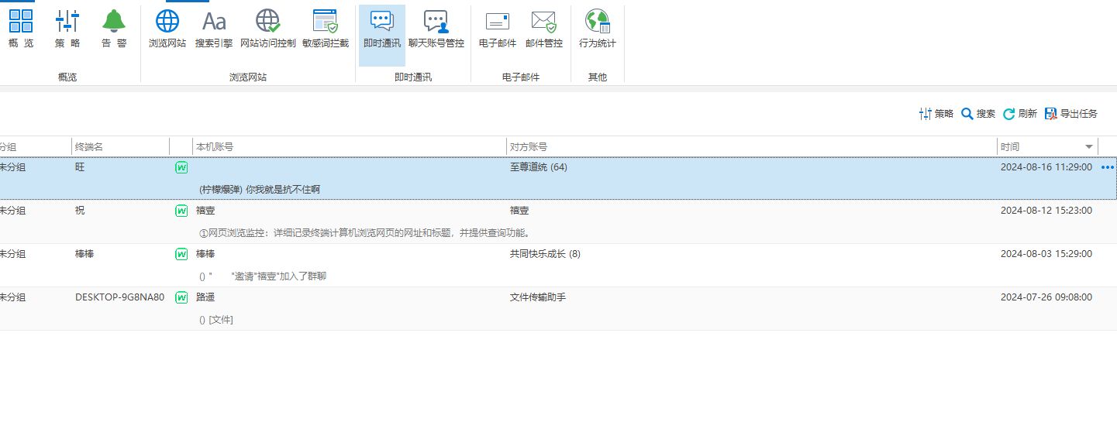
Task: Open 聊天账号管控 in the ribbon
Action: (x=436, y=29)
